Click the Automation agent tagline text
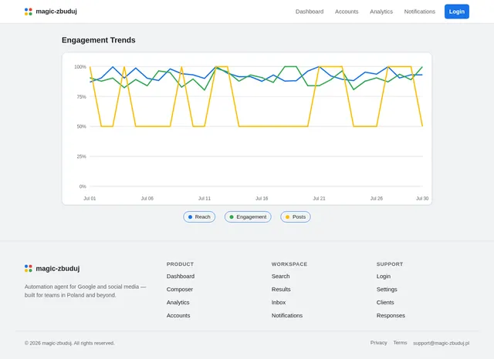Screen dimensions: 494x359 pos(86,290)
